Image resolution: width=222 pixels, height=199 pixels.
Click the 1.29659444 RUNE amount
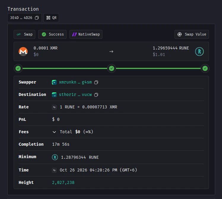[x=171, y=48]
